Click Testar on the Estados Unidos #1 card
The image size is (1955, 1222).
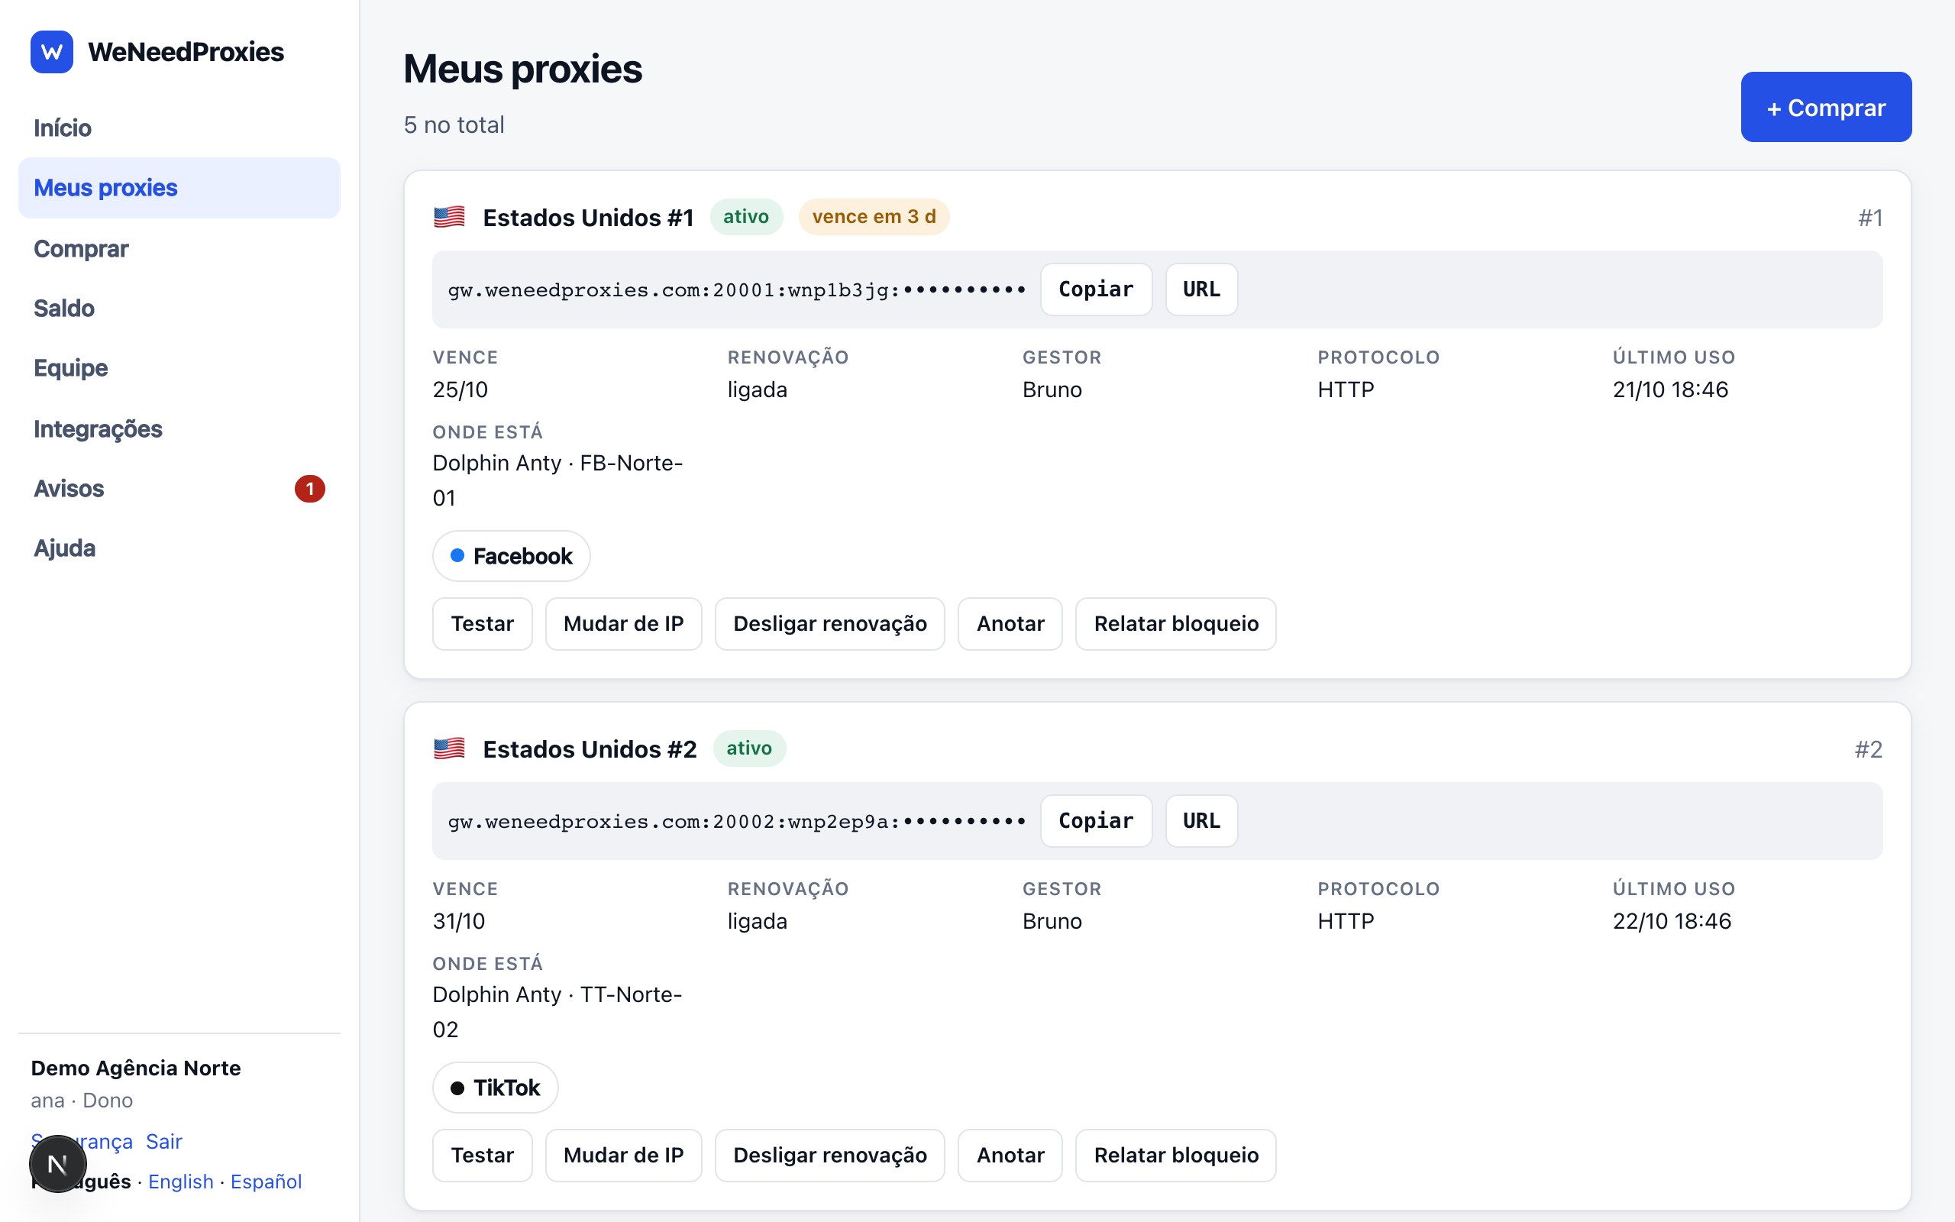click(x=483, y=624)
